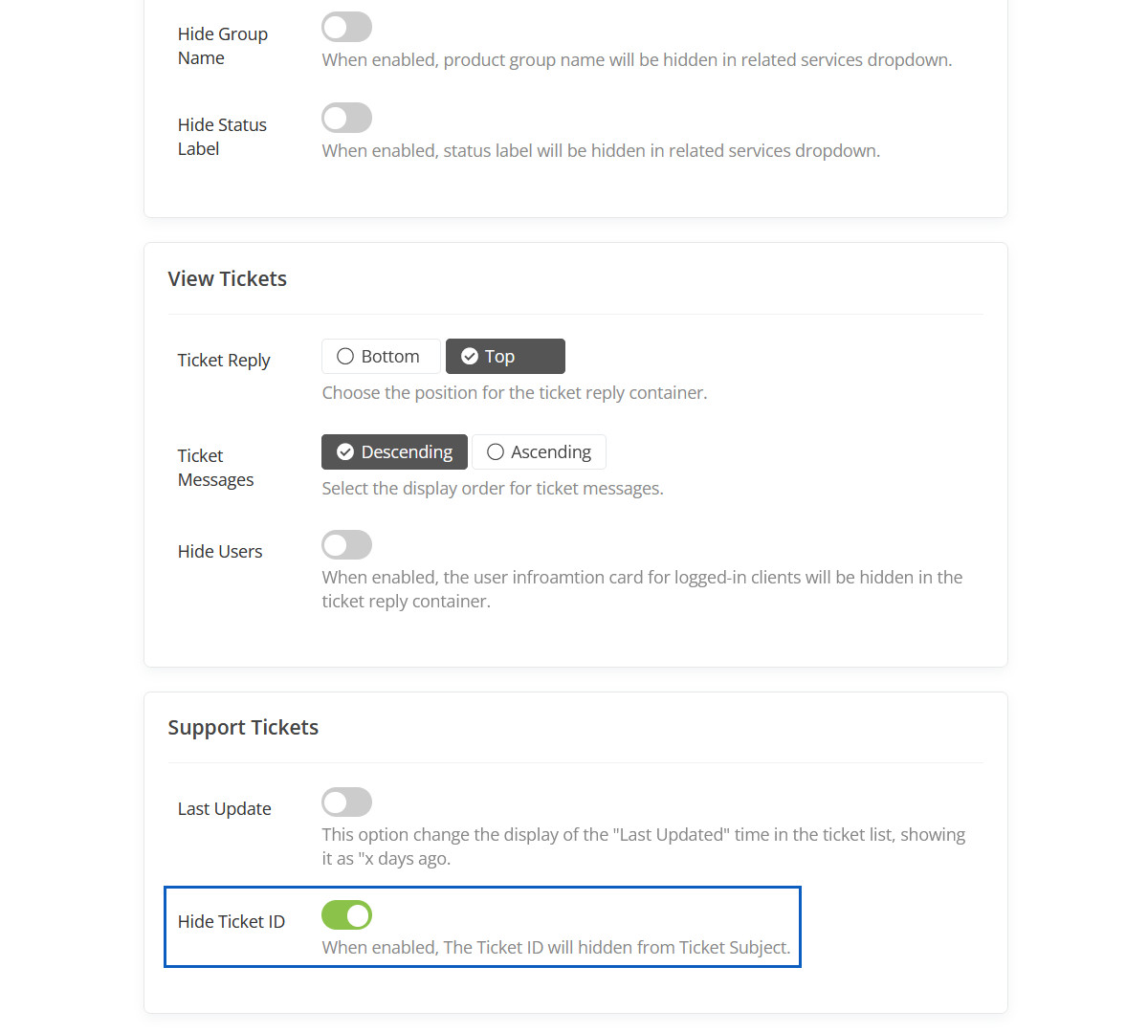
Task: Enable the Hide Status Label switch
Action: coord(346,118)
